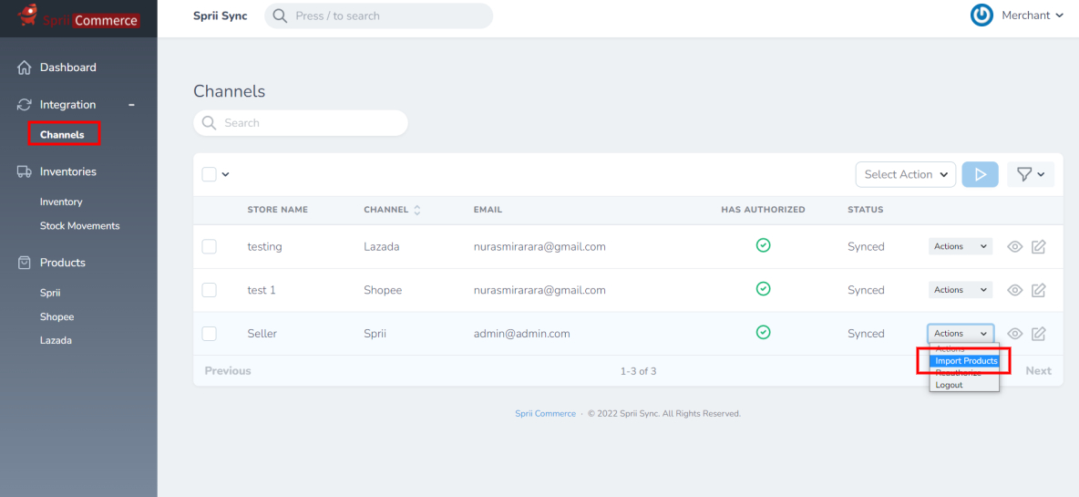The image size is (1079, 497).
Task: Open the Sprii Commerce footer link
Action: point(546,414)
